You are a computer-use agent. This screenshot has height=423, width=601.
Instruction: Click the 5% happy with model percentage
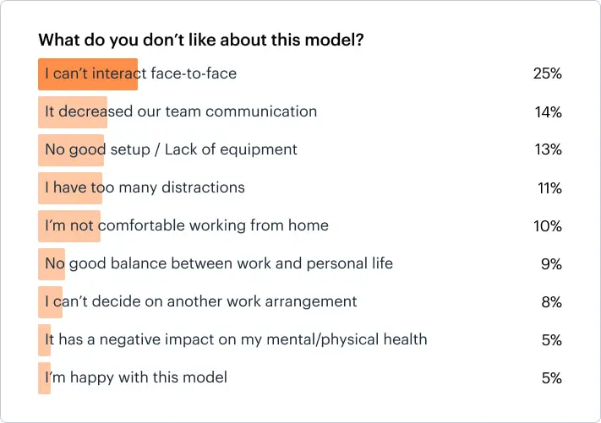coord(551,377)
